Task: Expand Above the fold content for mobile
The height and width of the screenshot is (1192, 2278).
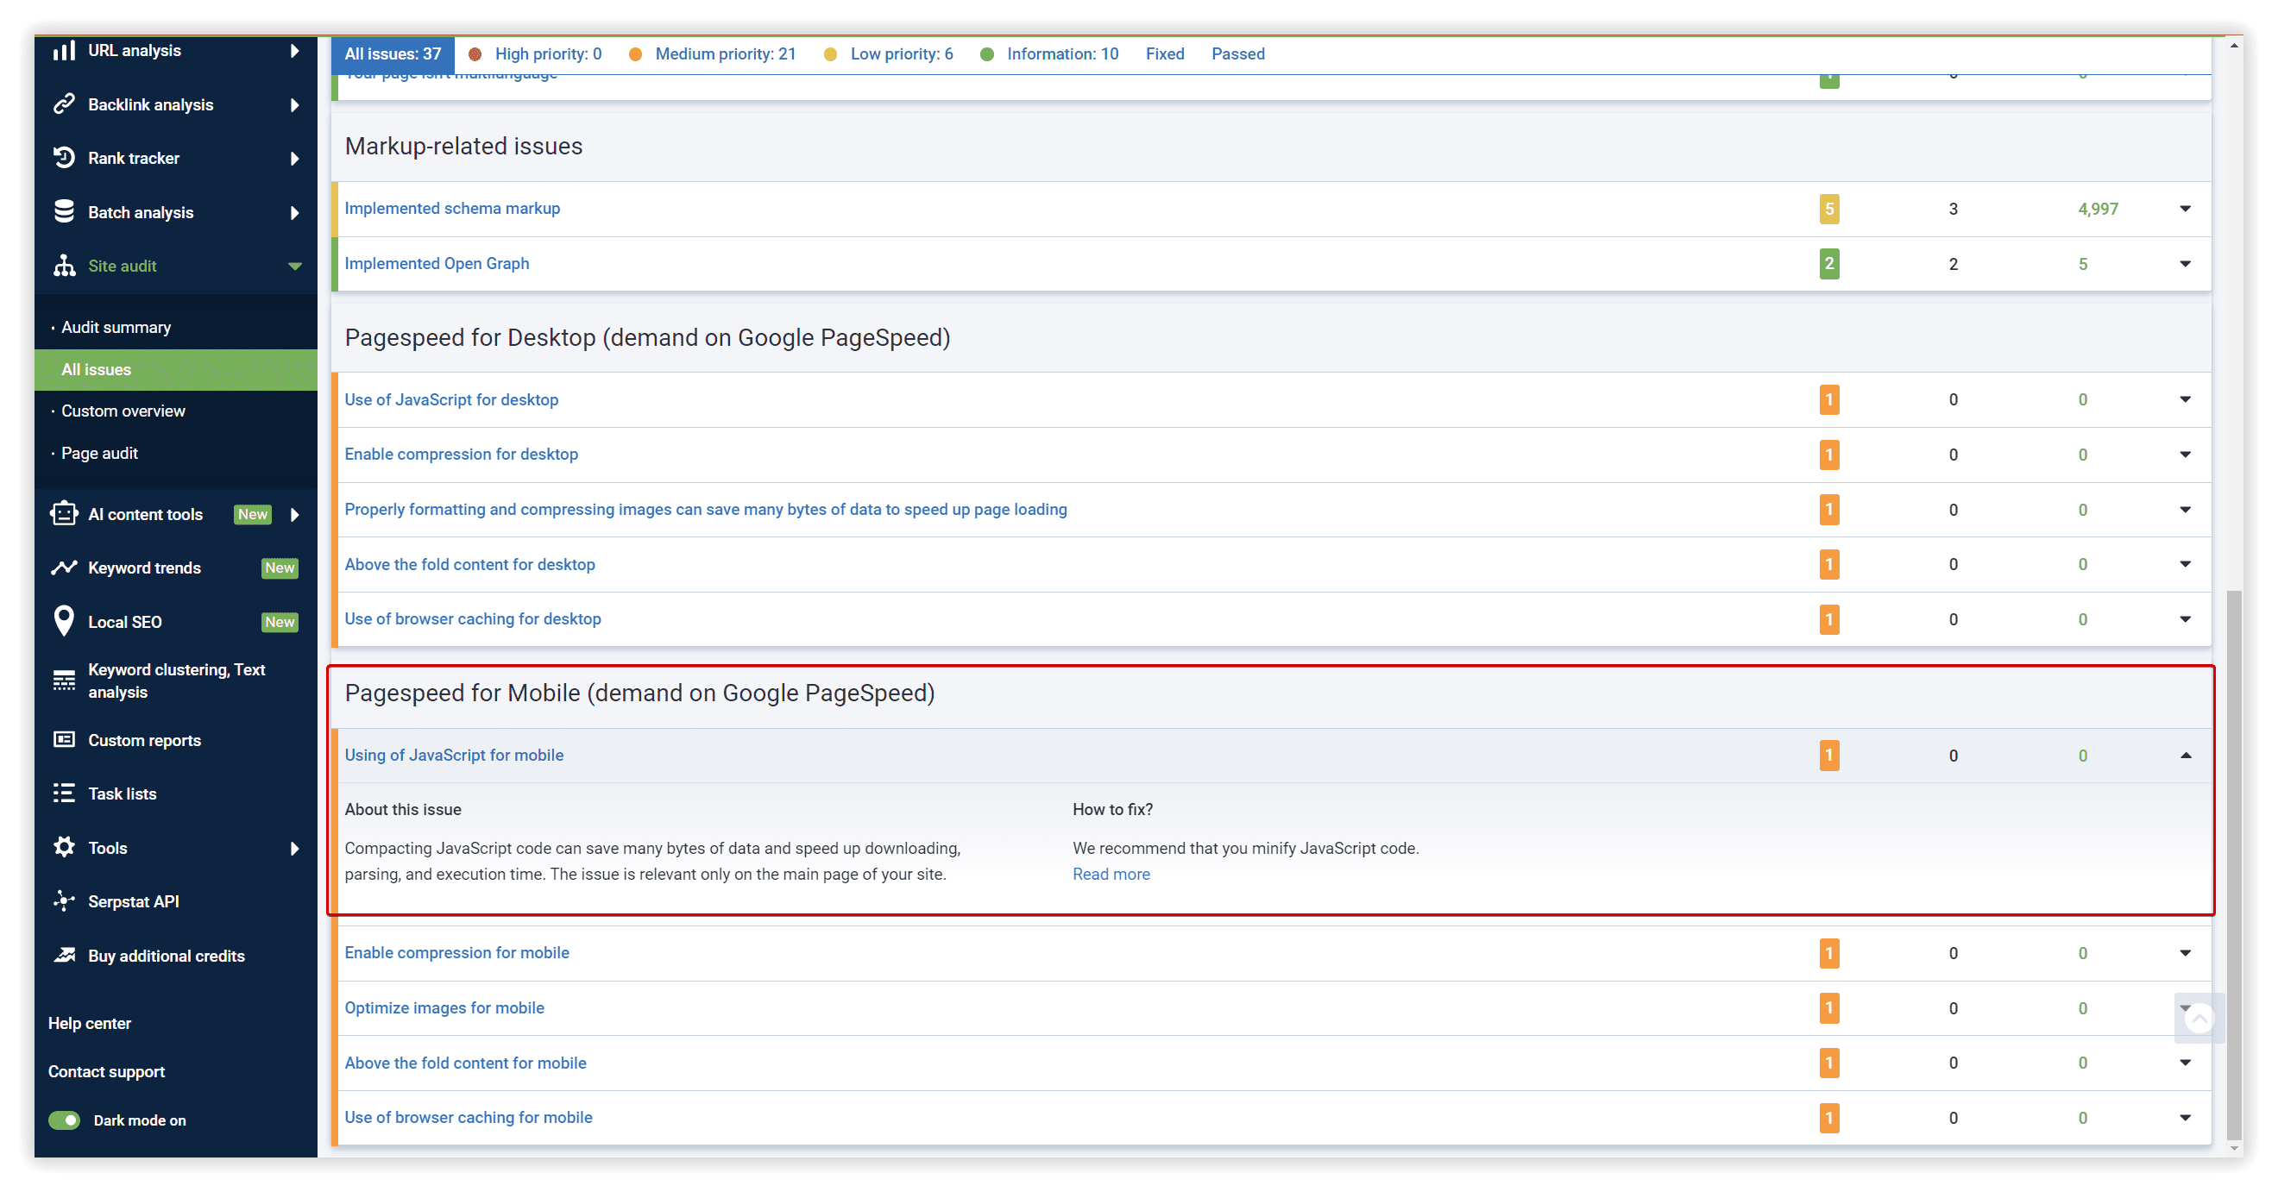Action: click(x=2185, y=1062)
